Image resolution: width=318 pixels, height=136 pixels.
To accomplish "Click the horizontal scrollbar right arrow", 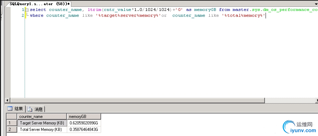I will [x=317, y=100].
